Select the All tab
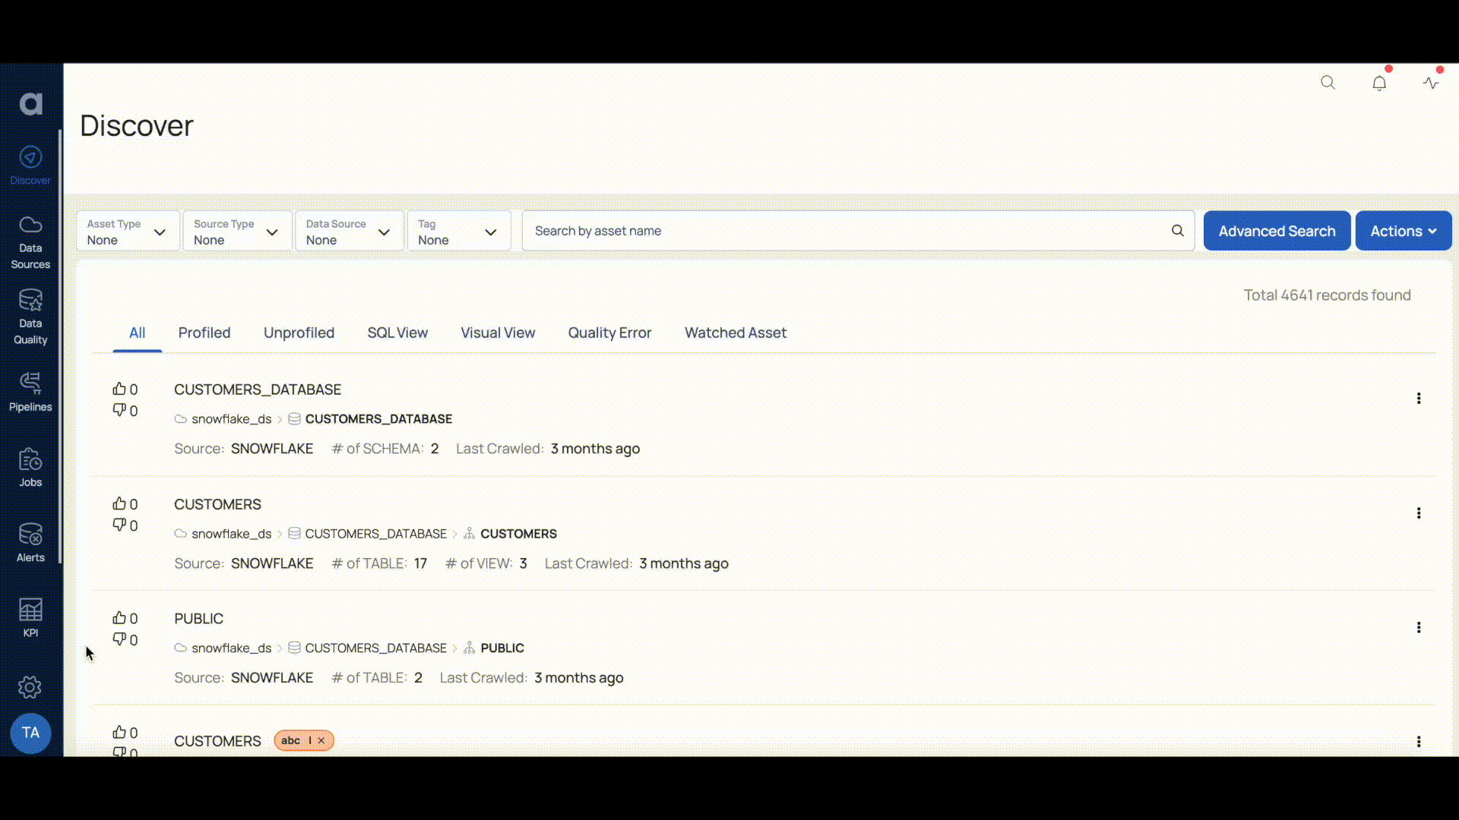 [137, 333]
